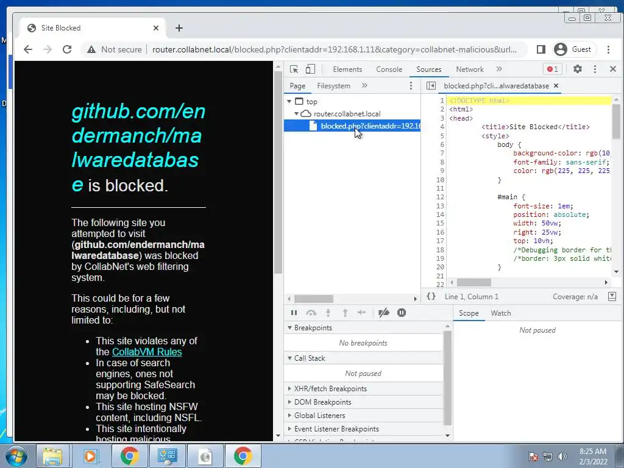Close the blocked.php editor tab

[x=556, y=85]
